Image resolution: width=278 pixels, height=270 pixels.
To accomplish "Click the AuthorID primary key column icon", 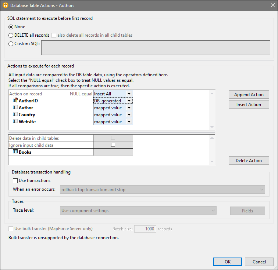I will (15, 101).
